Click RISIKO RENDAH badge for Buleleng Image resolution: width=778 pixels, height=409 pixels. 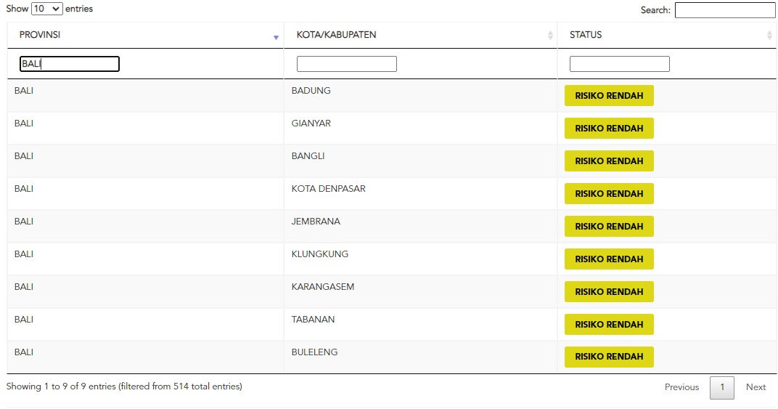click(609, 357)
